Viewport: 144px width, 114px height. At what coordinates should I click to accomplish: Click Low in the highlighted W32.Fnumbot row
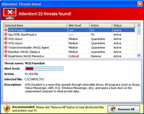point(71,30)
